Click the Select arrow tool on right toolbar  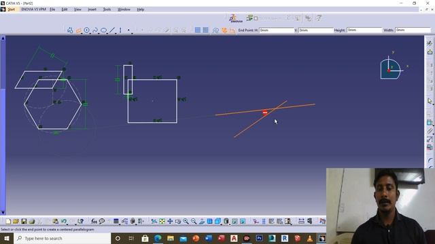(x=430, y=101)
